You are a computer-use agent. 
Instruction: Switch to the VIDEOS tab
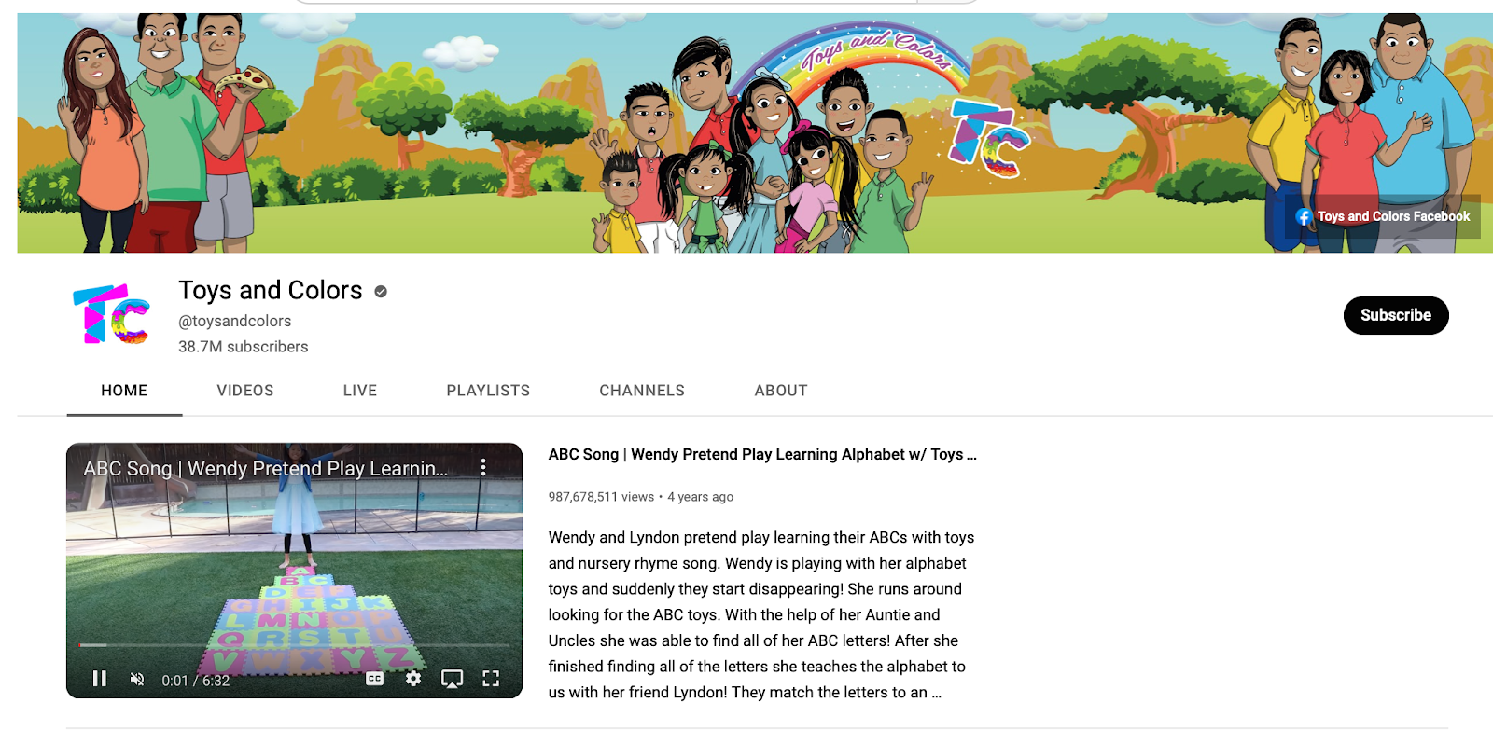[x=245, y=391]
